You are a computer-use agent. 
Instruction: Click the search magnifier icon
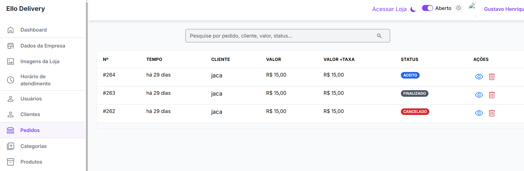tap(379, 36)
